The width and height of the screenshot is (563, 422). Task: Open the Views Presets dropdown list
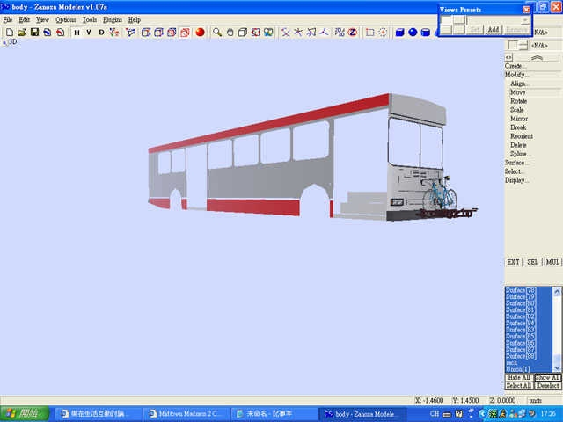coord(525,19)
